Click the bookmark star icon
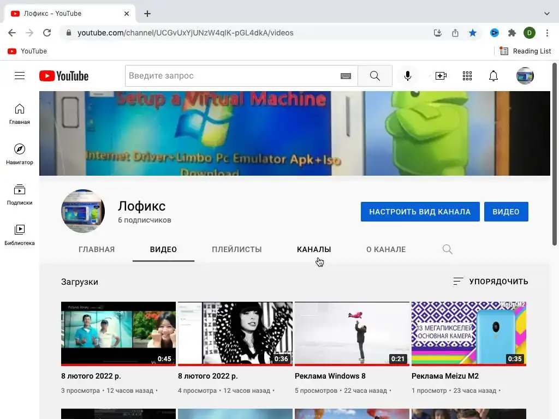This screenshot has width=559, height=419. 473,33
